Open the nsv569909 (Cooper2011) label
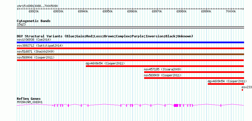 click(x=163, y=75)
